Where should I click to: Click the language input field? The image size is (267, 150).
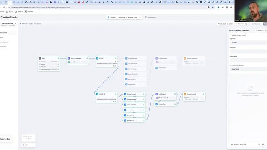tap(249, 60)
